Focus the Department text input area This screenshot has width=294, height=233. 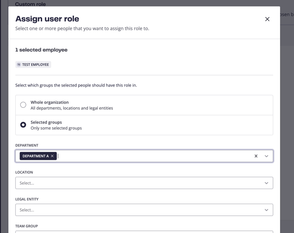tap(154, 156)
